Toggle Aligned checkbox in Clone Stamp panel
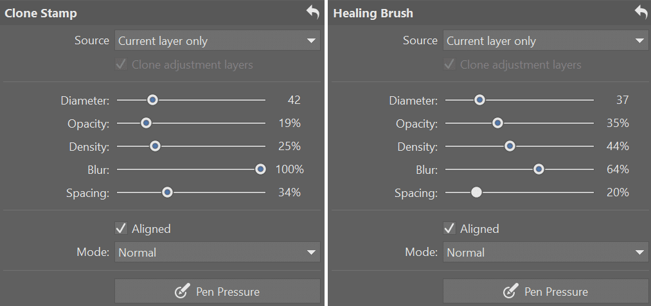The width and height of the screenshot is (651, 306). click(121, 228)
